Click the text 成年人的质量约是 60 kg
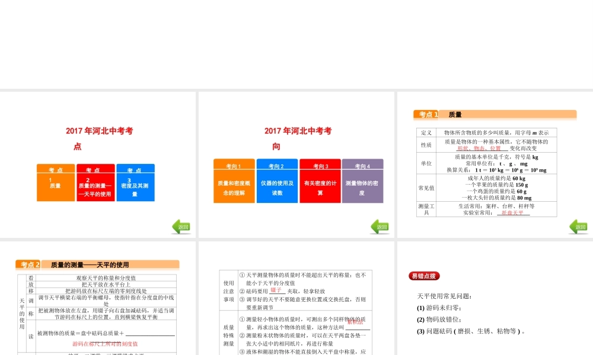This screenshot has height=355, width=593. point(496,178)
